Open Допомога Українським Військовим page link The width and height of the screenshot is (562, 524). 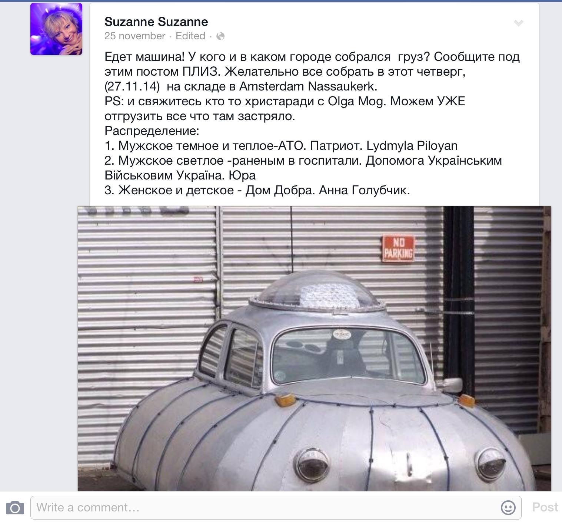[x=303, y=168]
